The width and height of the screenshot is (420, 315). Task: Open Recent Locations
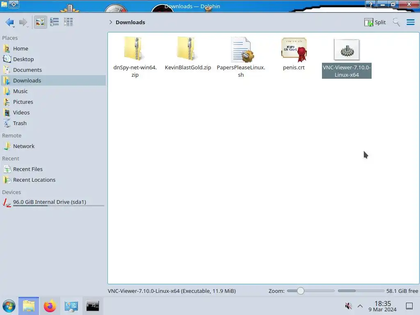click(x=53, y=180)
